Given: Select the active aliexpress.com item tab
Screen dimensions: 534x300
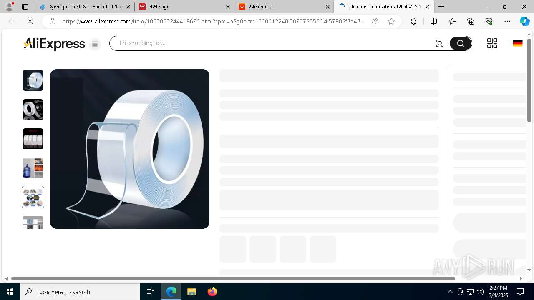Looking at the screenshot, I should tap(384, 7).
